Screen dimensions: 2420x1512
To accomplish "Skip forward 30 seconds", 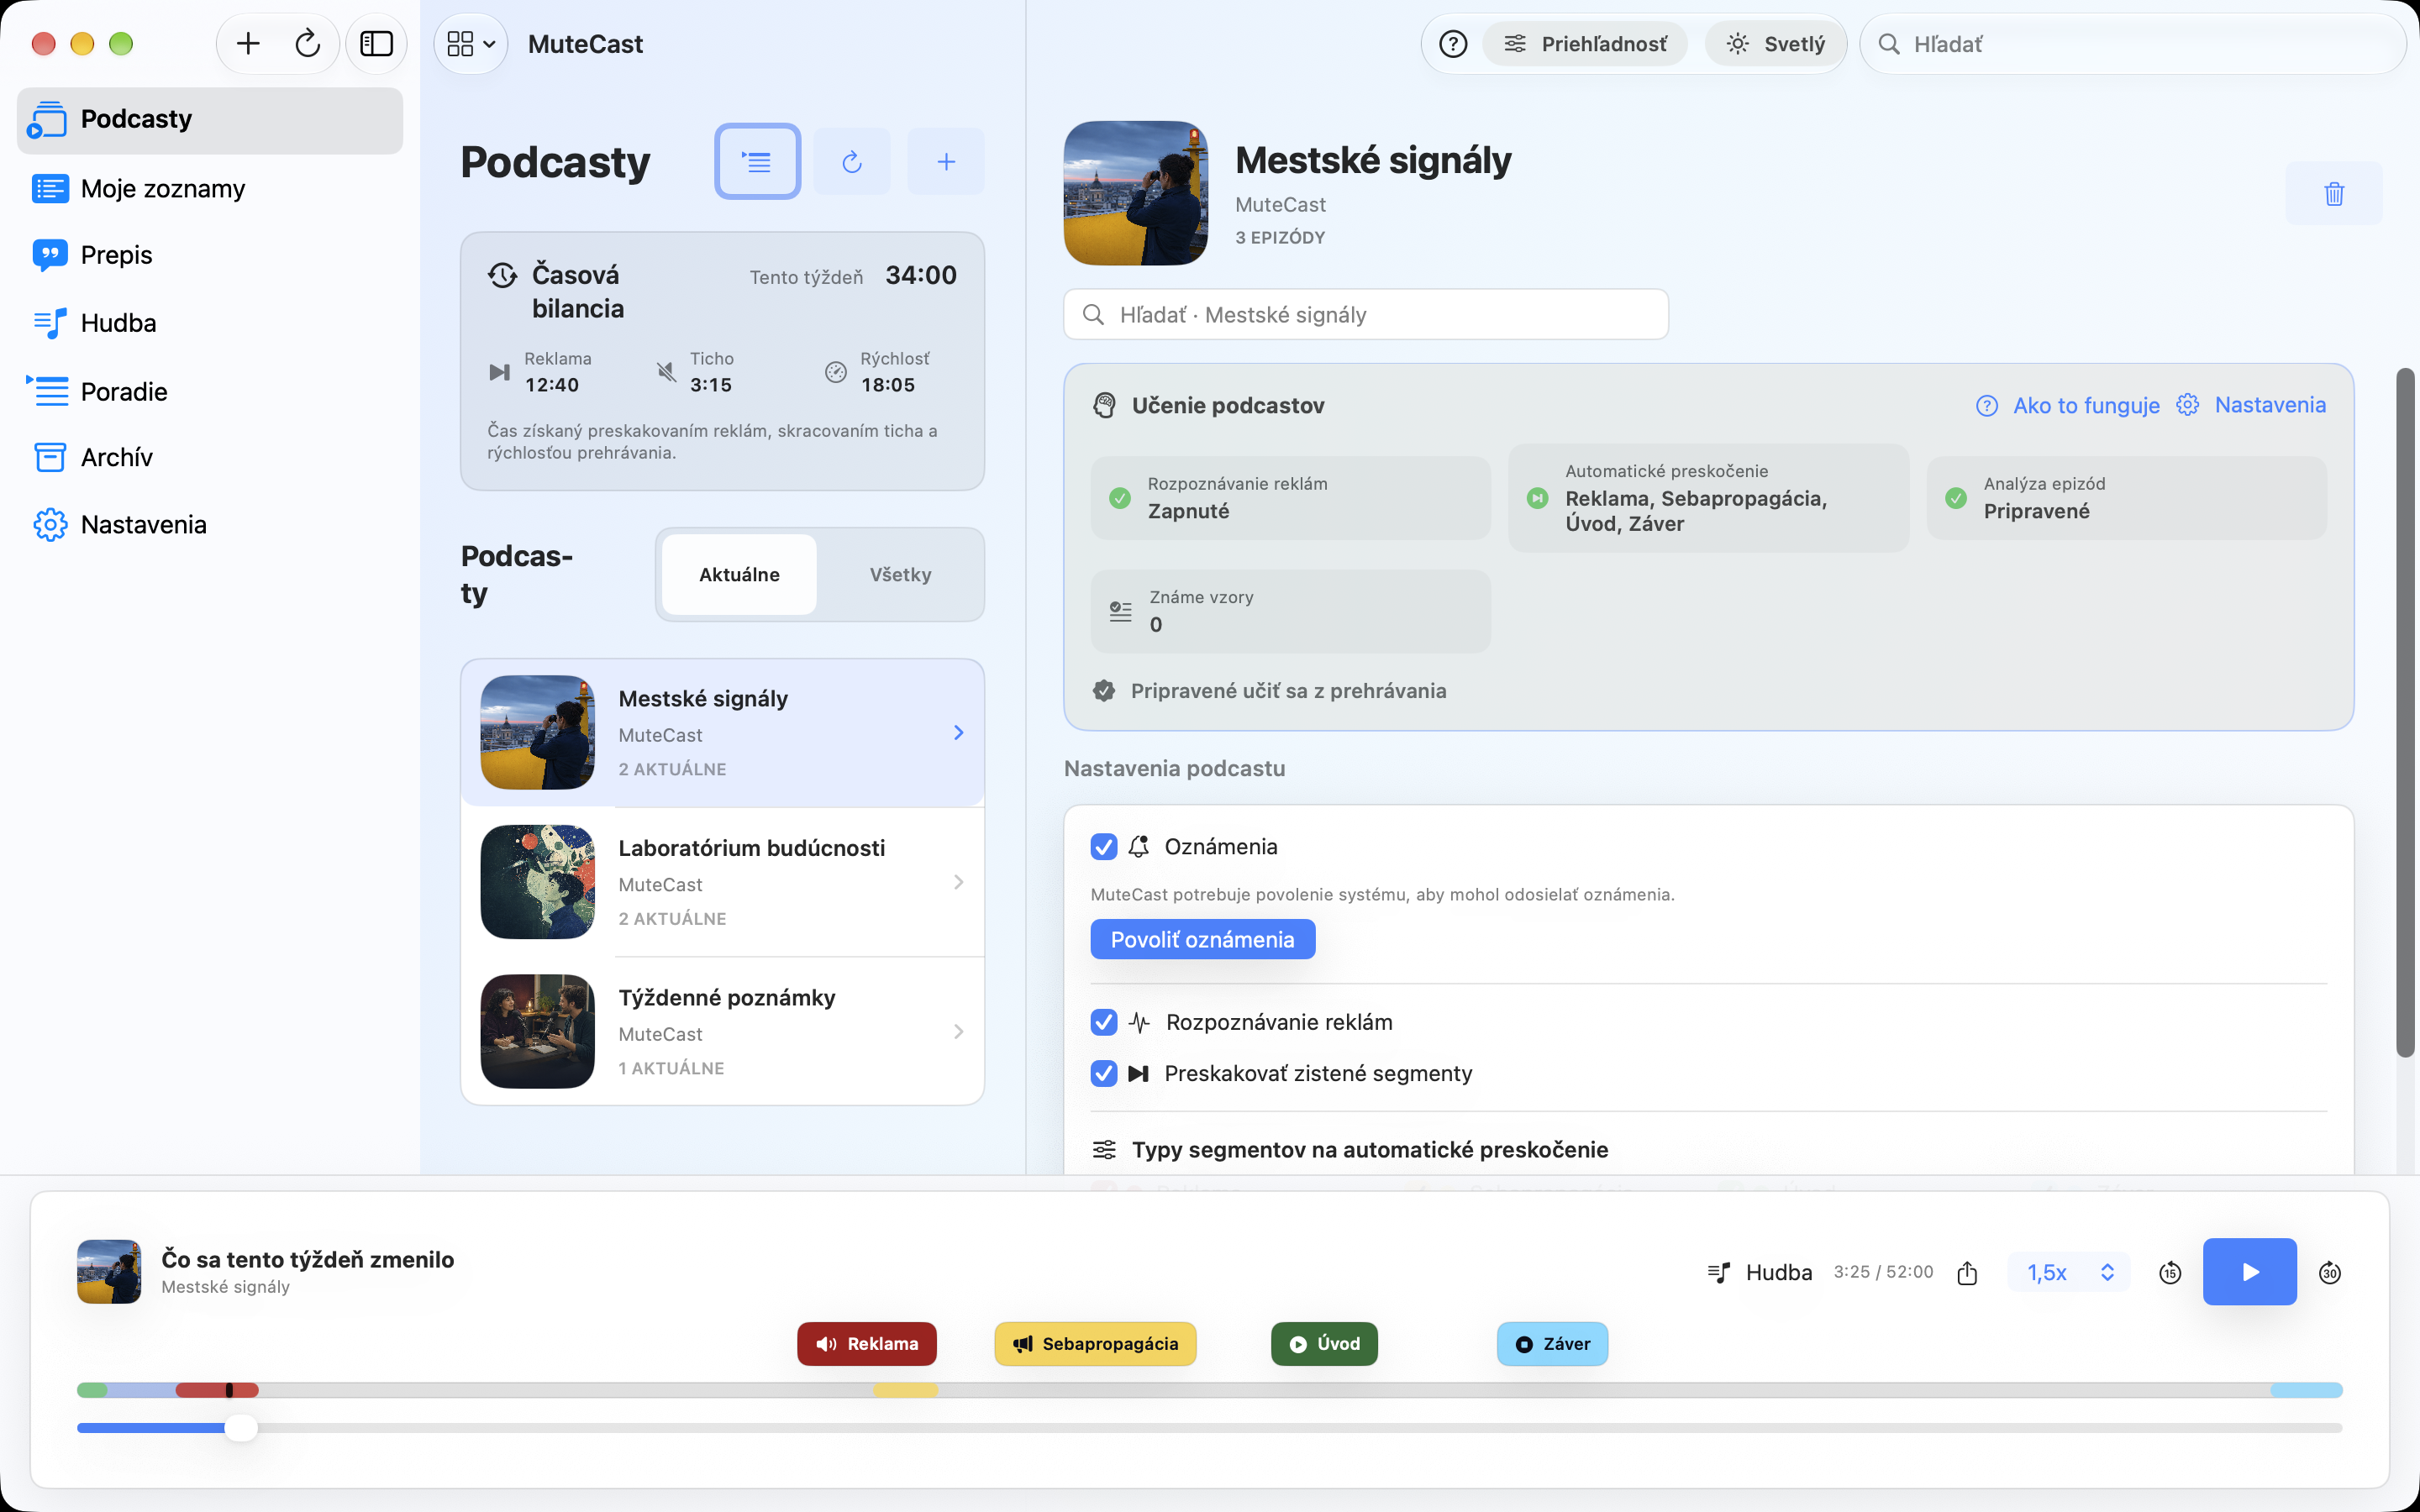I will click(2330, 1272).
